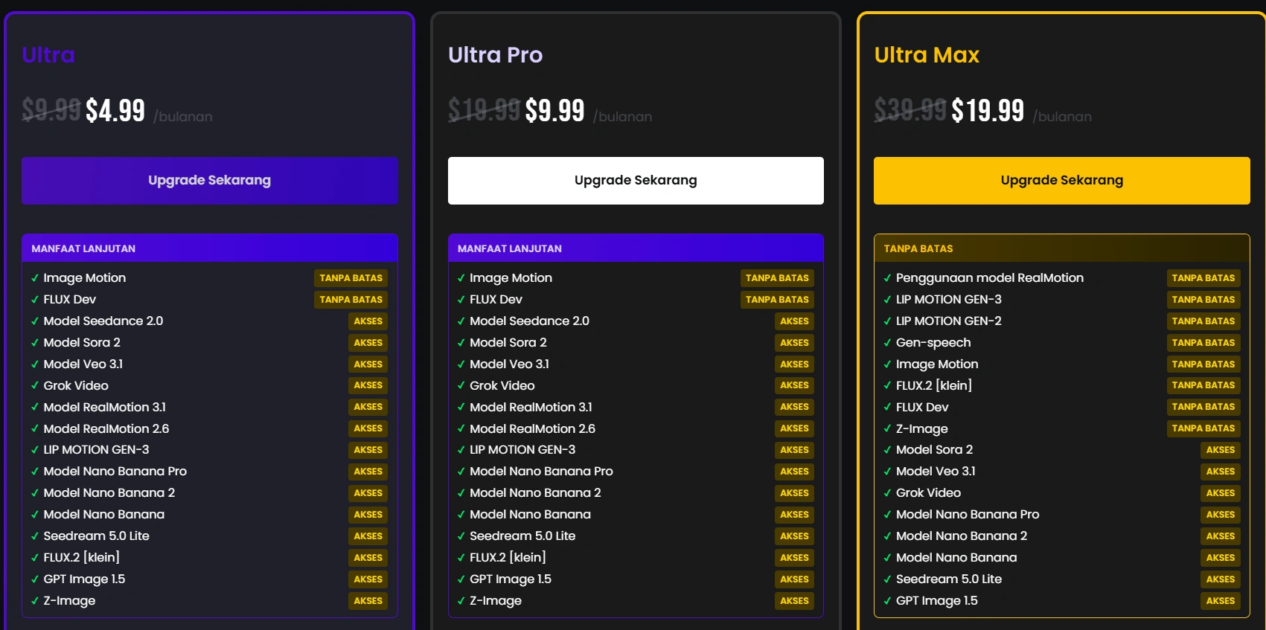
Task: Click checkmark beside Gen-speech in Ultra Max
Action: point(887,343)
